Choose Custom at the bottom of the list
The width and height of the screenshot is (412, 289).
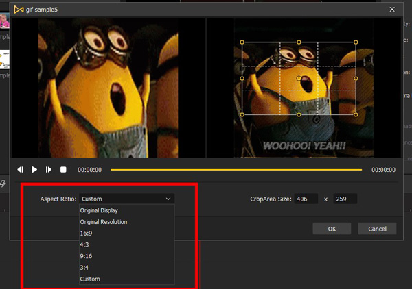[x=126, y=279]
